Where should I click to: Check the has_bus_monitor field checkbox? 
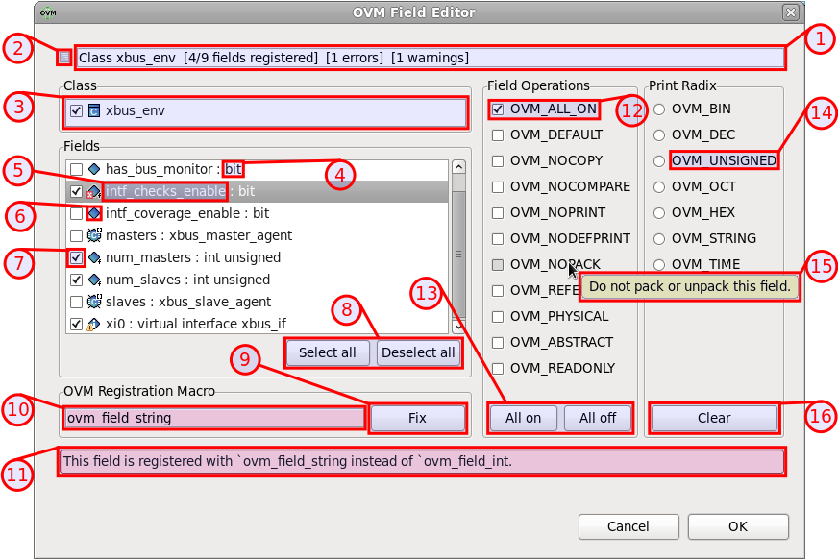click(x=76, y=168)
